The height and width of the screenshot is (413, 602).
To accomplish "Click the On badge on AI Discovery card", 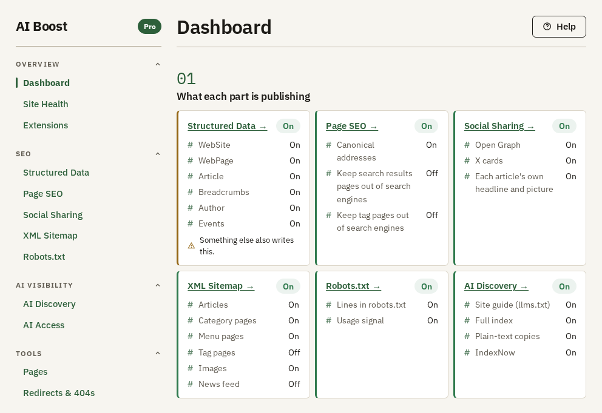I will (x=564, y=286).
